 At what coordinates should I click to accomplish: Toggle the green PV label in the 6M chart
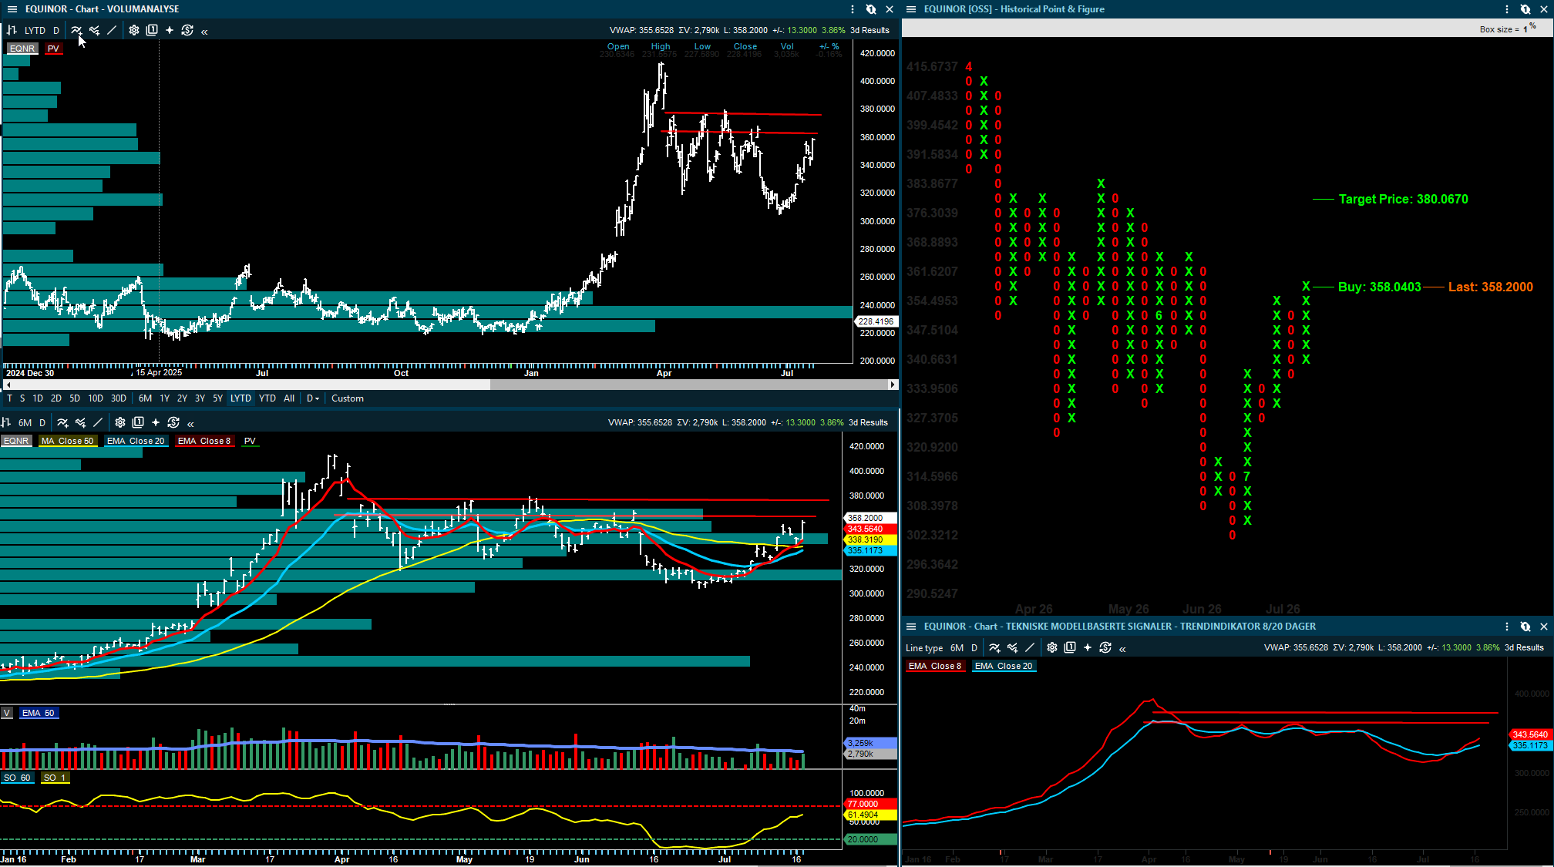250,441
